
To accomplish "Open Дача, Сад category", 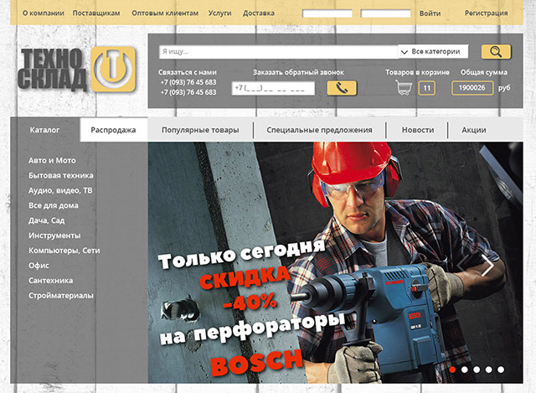I will point(47,220).
